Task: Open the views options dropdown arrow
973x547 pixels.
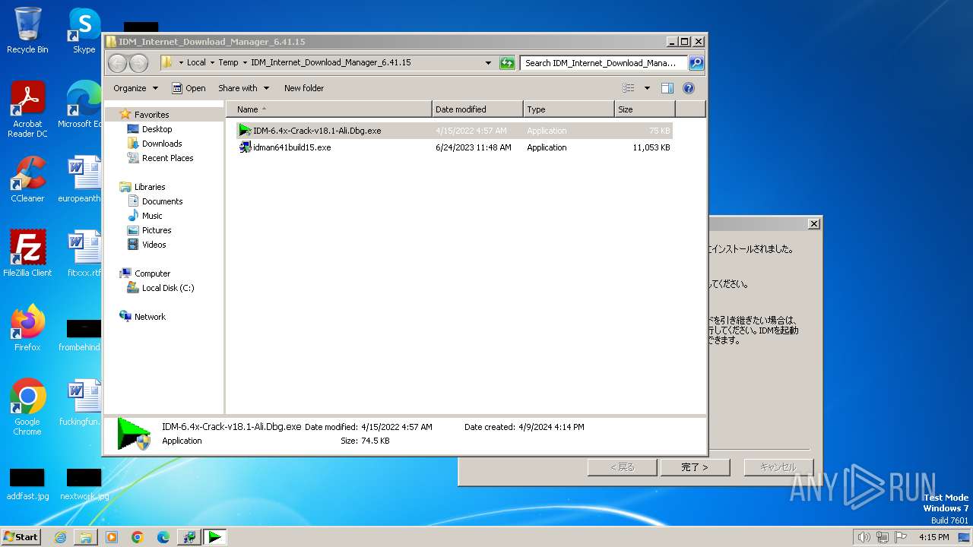Action: 647,88
